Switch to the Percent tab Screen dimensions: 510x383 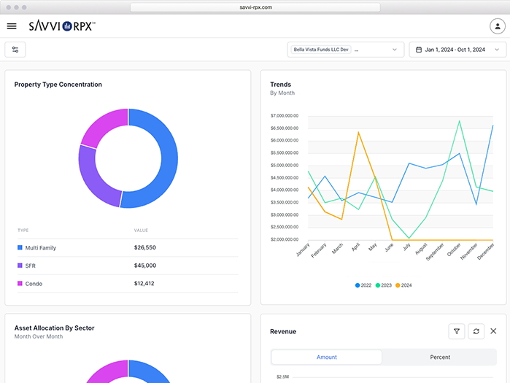(x=440, y=357)
